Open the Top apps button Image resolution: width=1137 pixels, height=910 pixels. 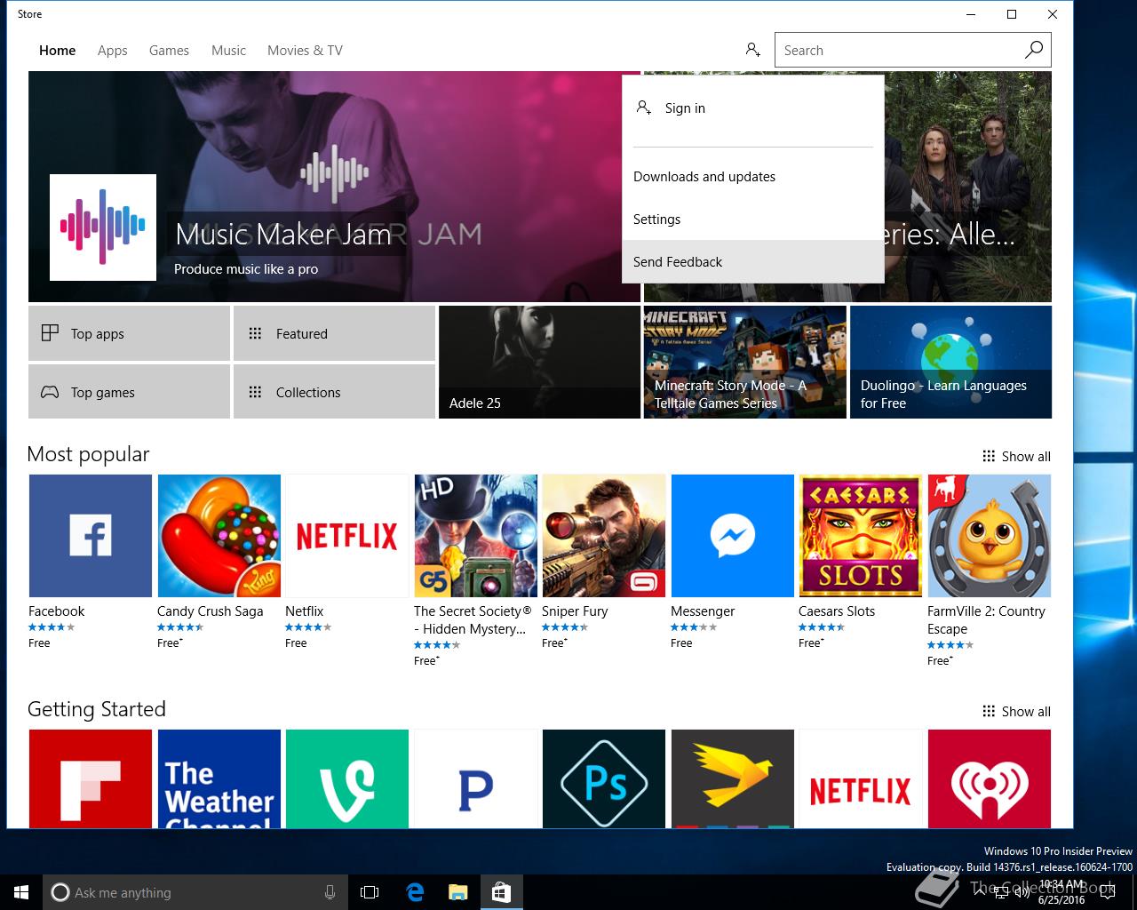pyautogui.click(x=129, y=333)
